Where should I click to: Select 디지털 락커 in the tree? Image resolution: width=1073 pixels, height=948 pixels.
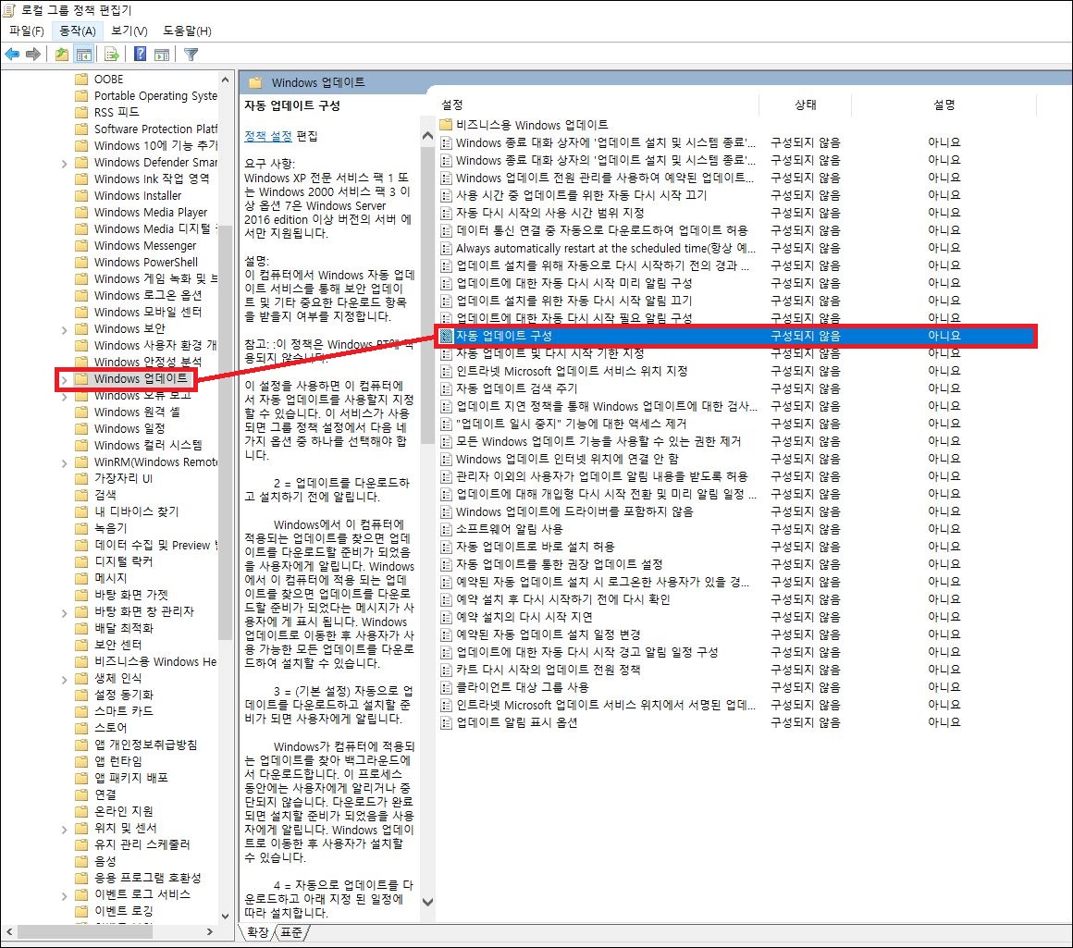123,560
